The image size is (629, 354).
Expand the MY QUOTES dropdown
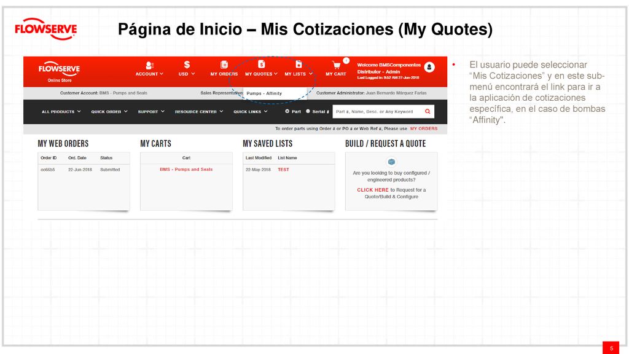pyautogui.click(x=261, y=74)
